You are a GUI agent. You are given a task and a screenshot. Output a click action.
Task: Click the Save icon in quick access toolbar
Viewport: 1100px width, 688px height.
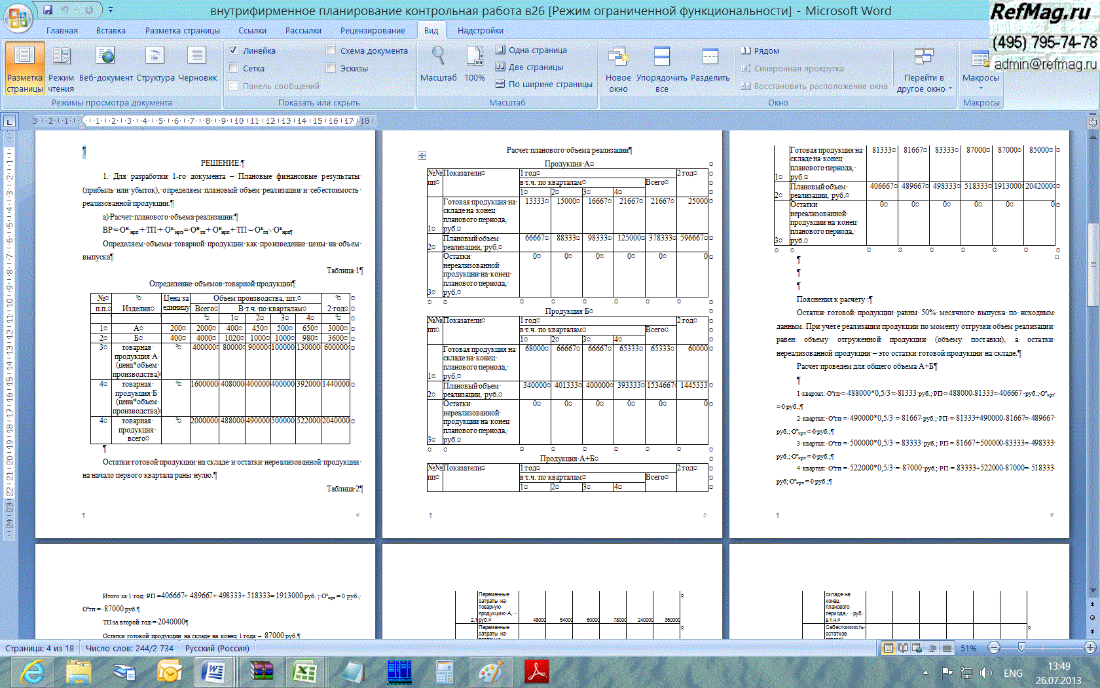(x=48, y=10)
